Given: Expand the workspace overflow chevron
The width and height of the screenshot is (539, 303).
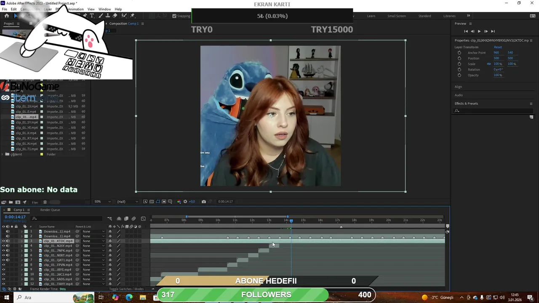Looking at the screenshot, I should pyautogui.click(x=468, y=16).
